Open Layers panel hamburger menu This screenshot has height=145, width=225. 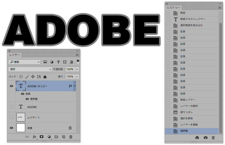[x=77, y=55]
